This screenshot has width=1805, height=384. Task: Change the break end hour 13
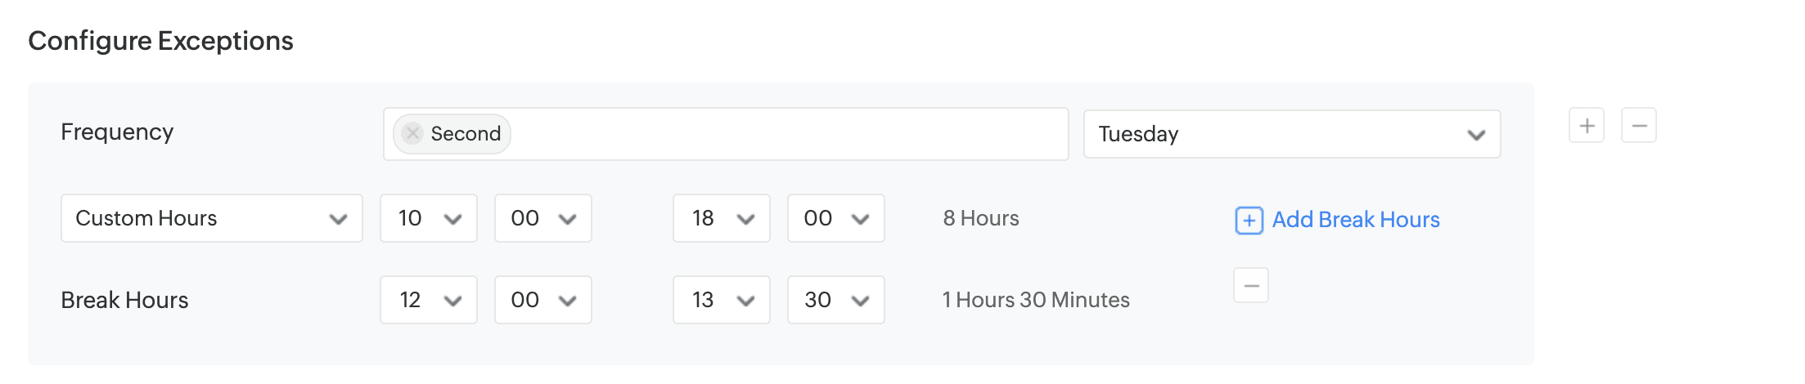[721, 300]
